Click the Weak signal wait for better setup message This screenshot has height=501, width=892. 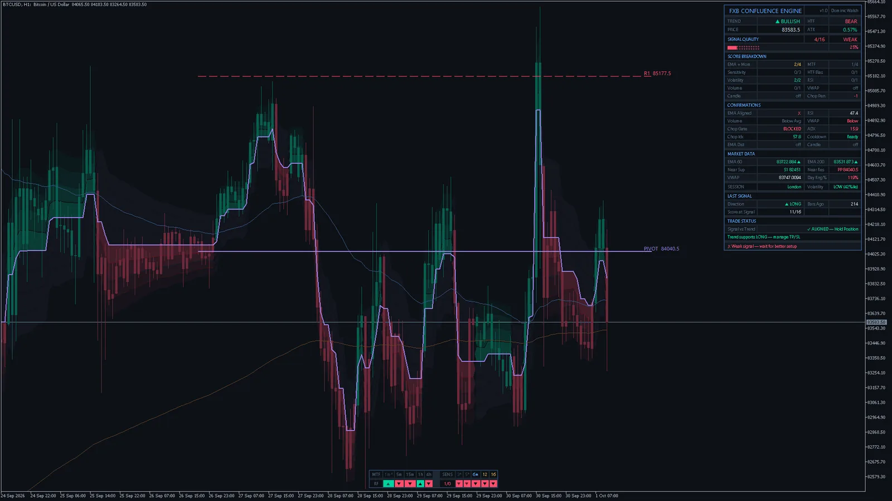tap(762, 246)
